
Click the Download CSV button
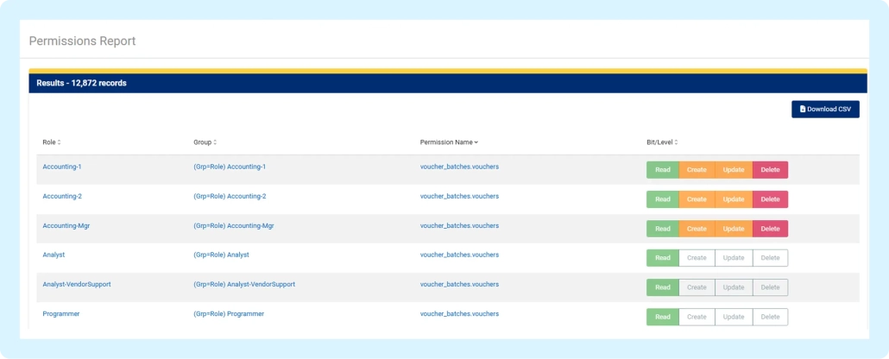[824, 110]
